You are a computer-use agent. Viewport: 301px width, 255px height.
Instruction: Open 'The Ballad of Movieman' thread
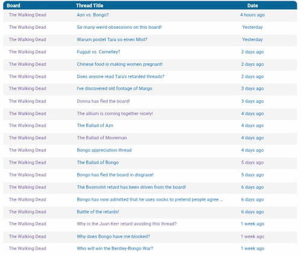(102, 137)
